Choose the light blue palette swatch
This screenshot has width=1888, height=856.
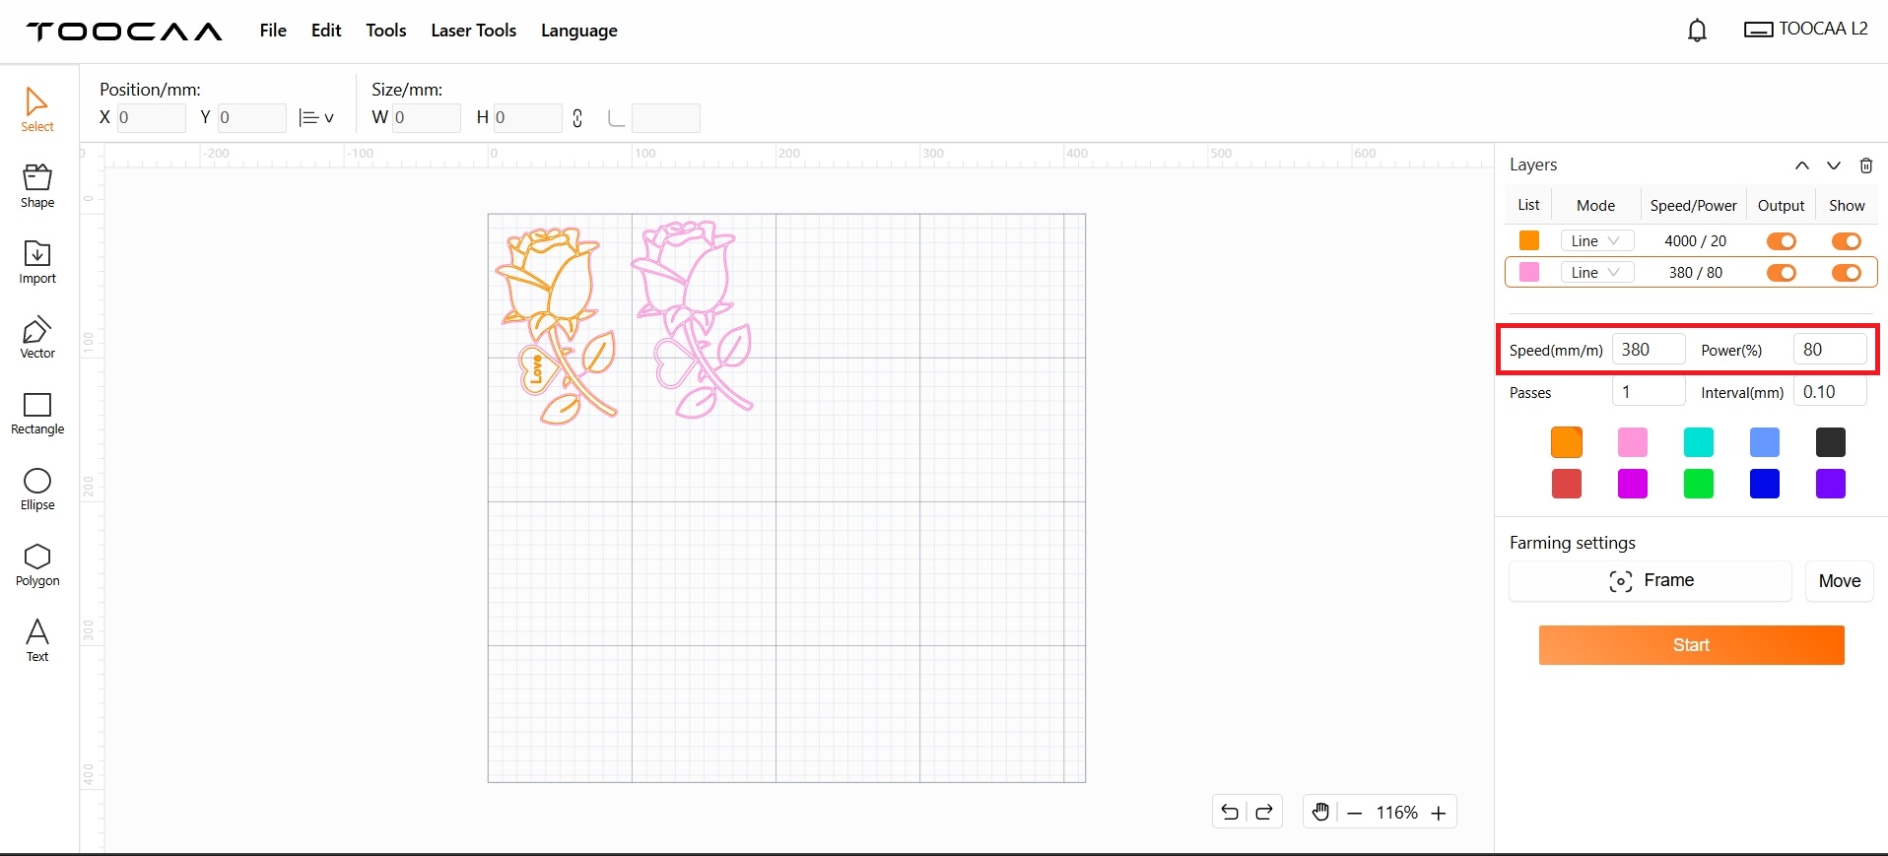click(x=1765, y=442)
